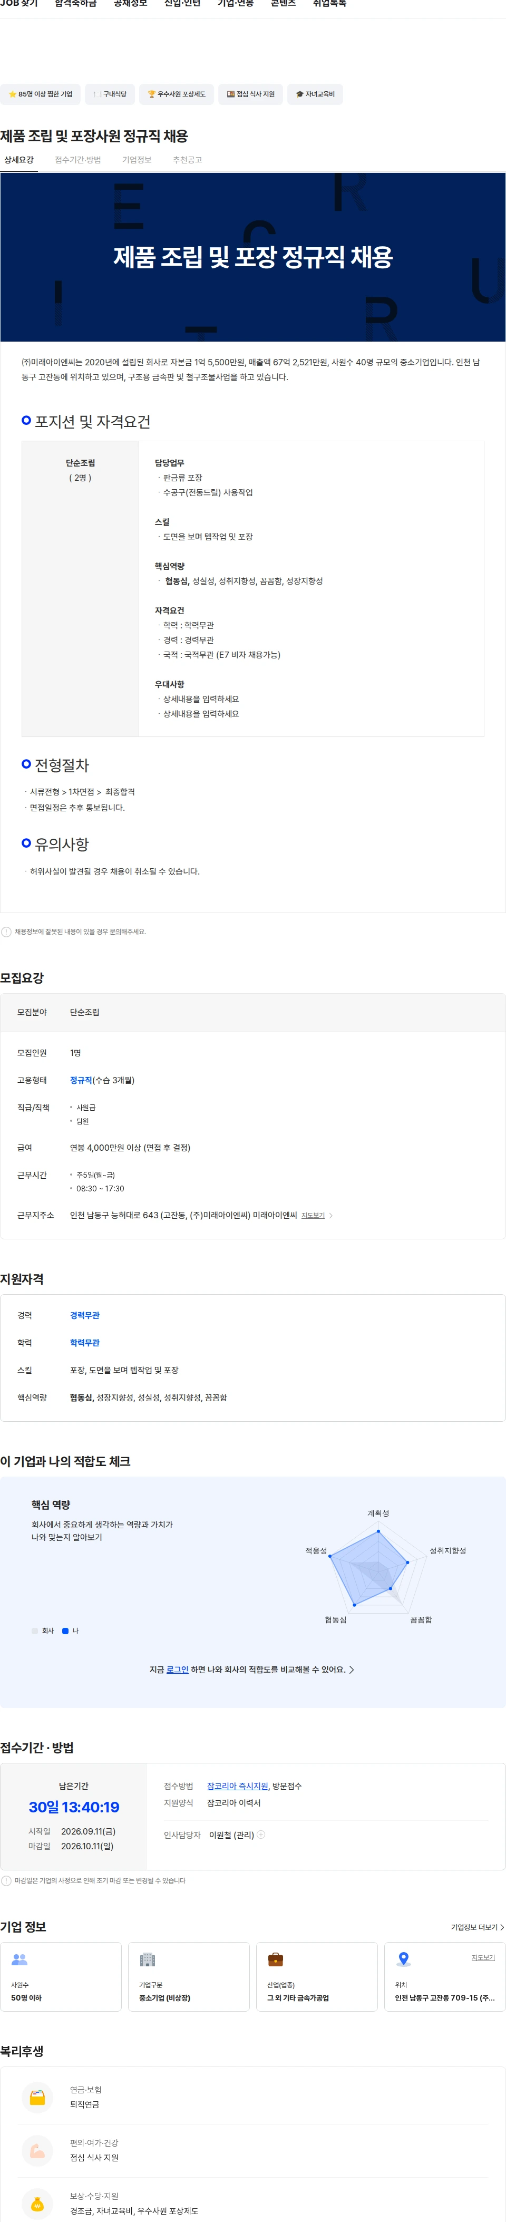Switch to the 기업정보 tab
The height and width of the screenshot is (2222, 506).
click(x=136, y=160)
